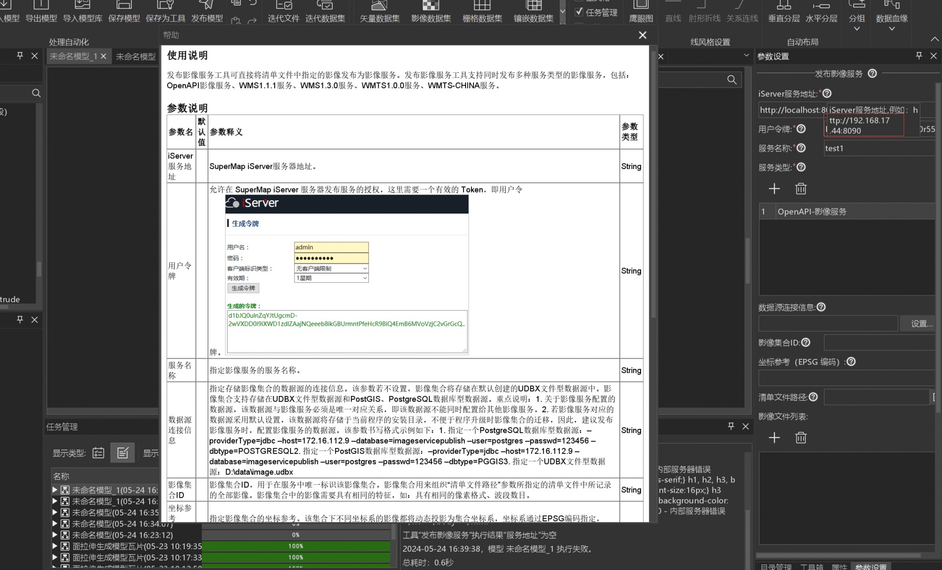Click search icon in the middle-right panel

point(732,80)
